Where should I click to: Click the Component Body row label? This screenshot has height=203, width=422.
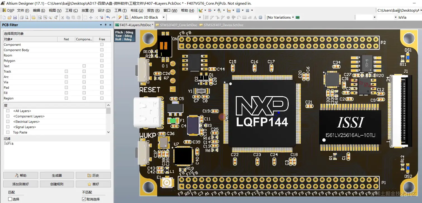click(16, 50)
